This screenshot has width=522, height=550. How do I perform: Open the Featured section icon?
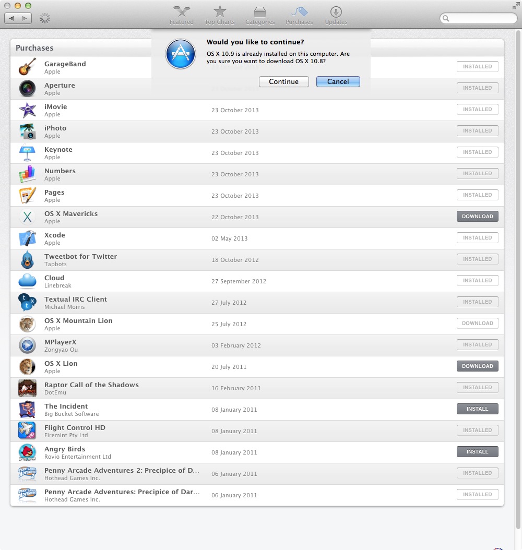(181, 12)
